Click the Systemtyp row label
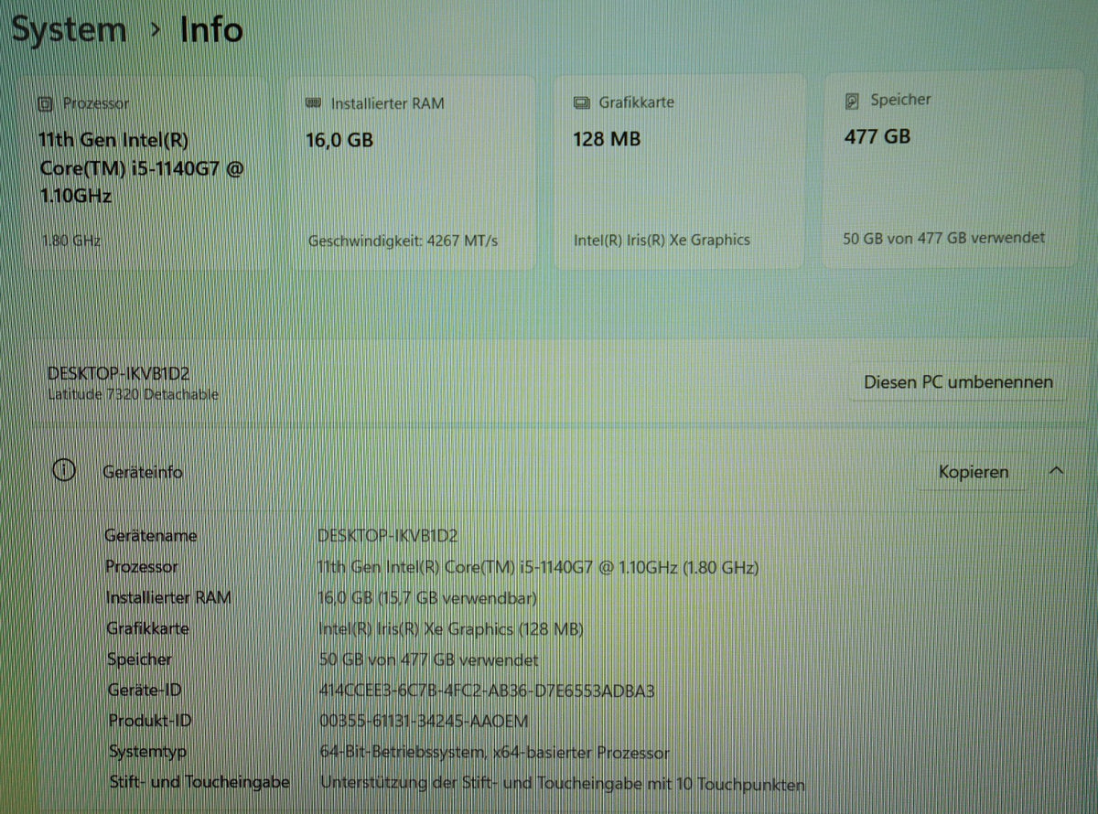This screenshot has height=814, width=1098. coord(147,752)
